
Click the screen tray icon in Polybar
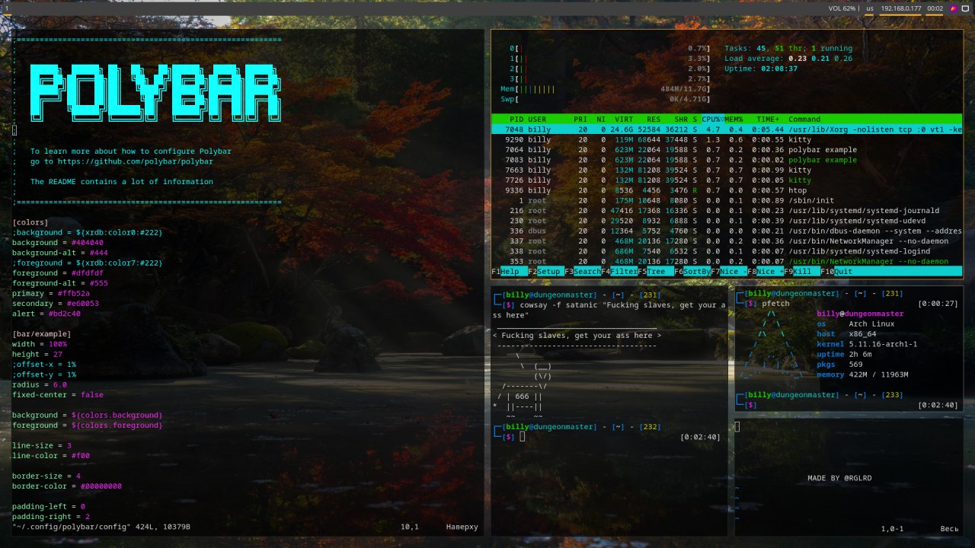click(x=965, y=8)
